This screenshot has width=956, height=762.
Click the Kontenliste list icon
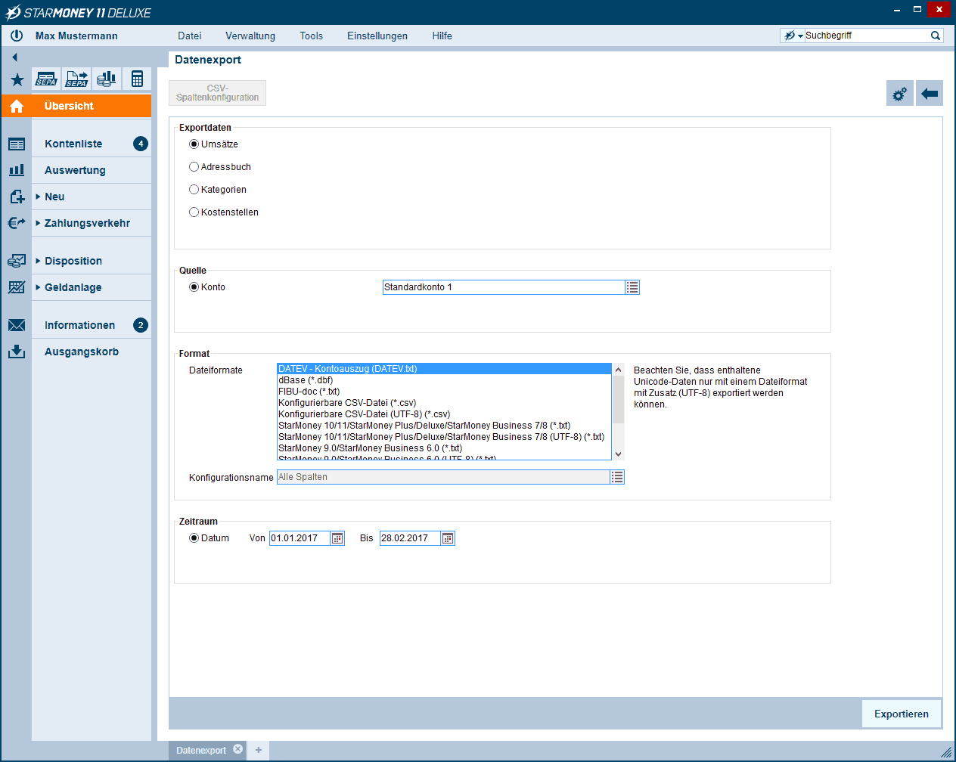click(17, 144)
